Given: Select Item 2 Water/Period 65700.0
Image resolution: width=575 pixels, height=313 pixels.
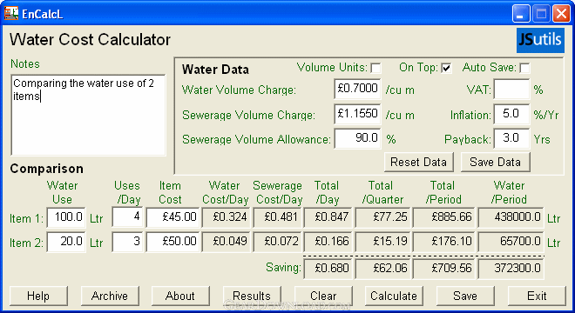Looking at the screenshot, I should (511, 242).
